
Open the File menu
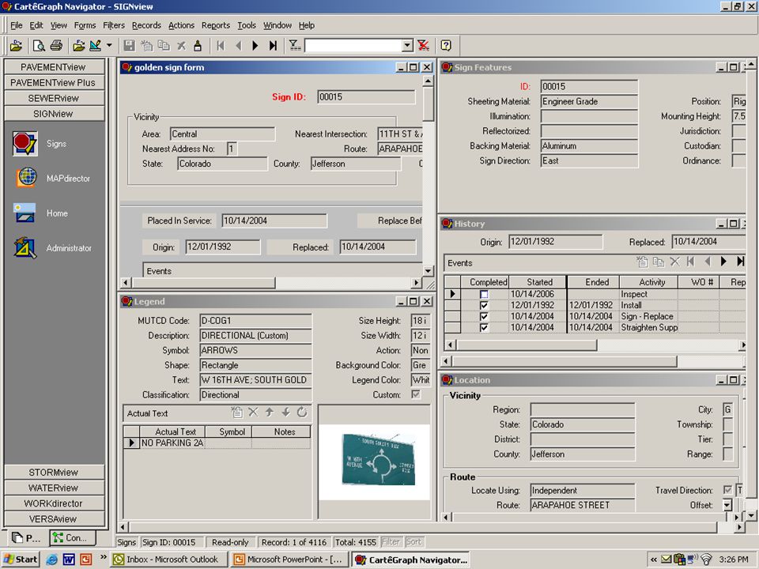[x=17, y=25]
